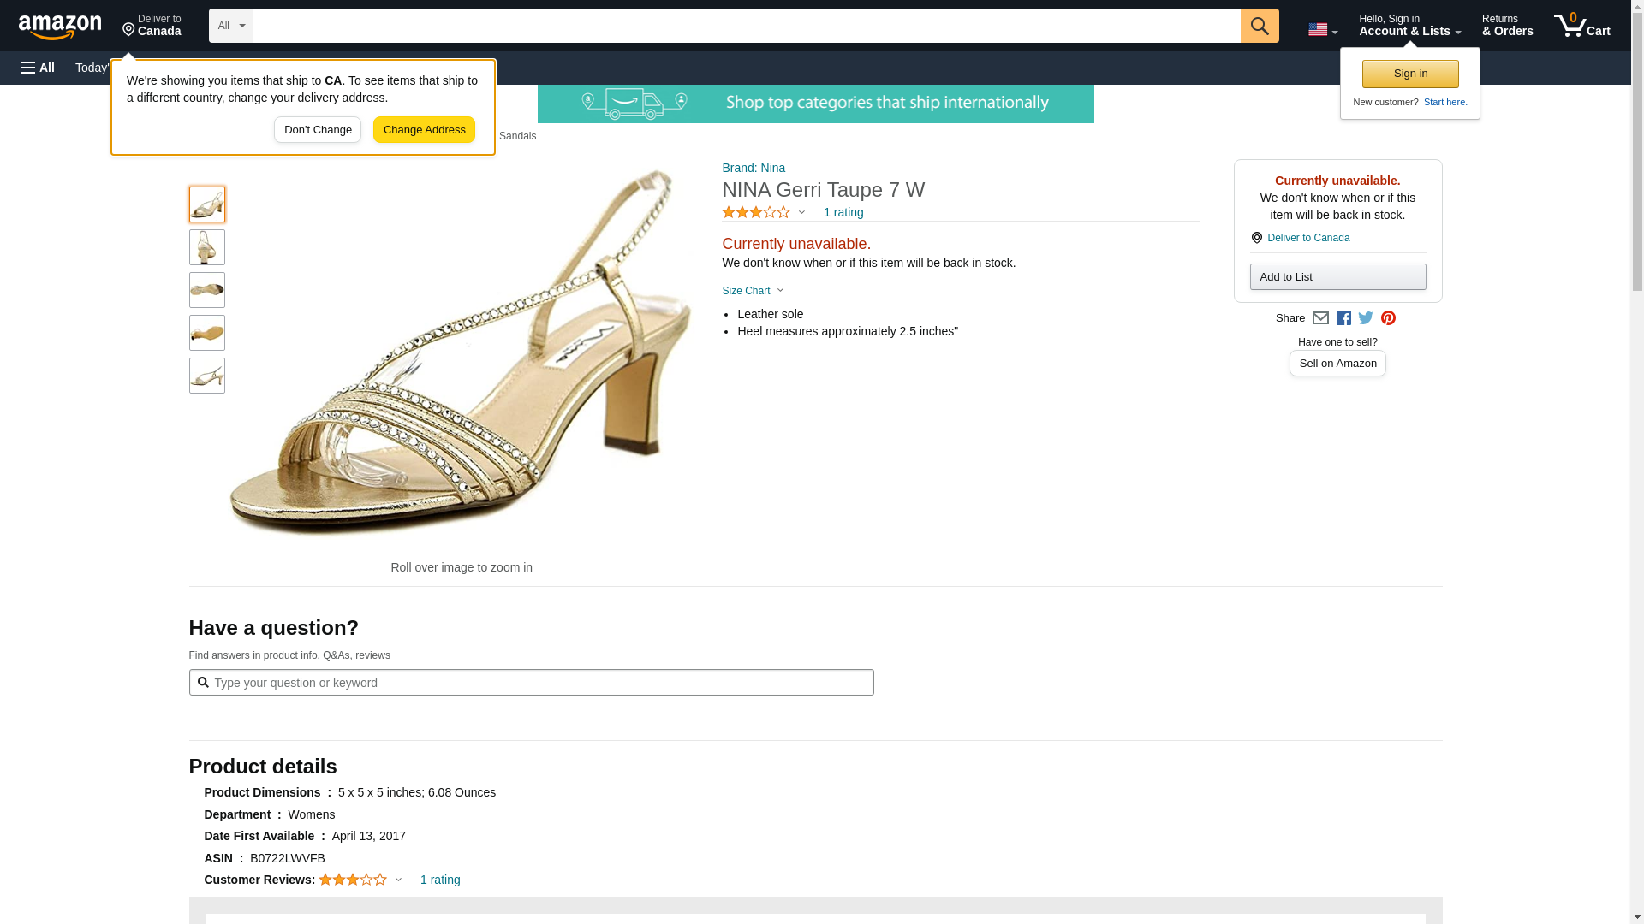Expand the Size Chart
This screenshot has height=924, width=1644.
click(753, 291)
